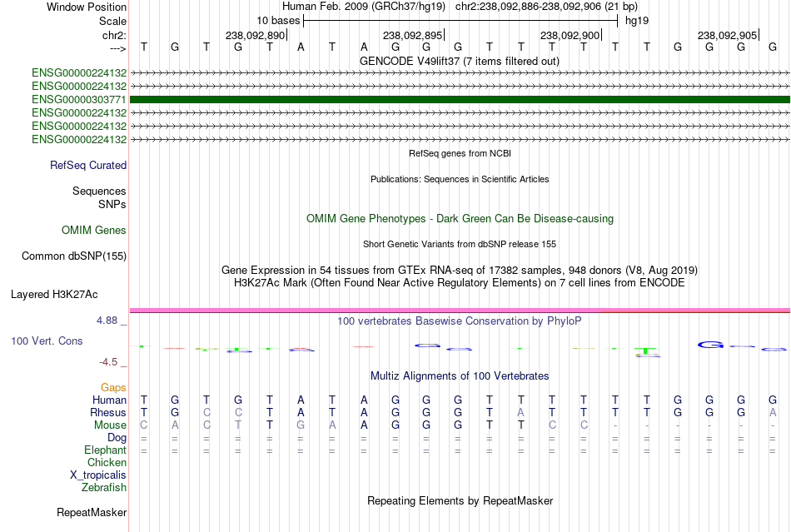Select the solid green ENSG00000303771 exon bar
This screenshot has height=532, width=791.
pyautogui.click(x=460, y=99)
